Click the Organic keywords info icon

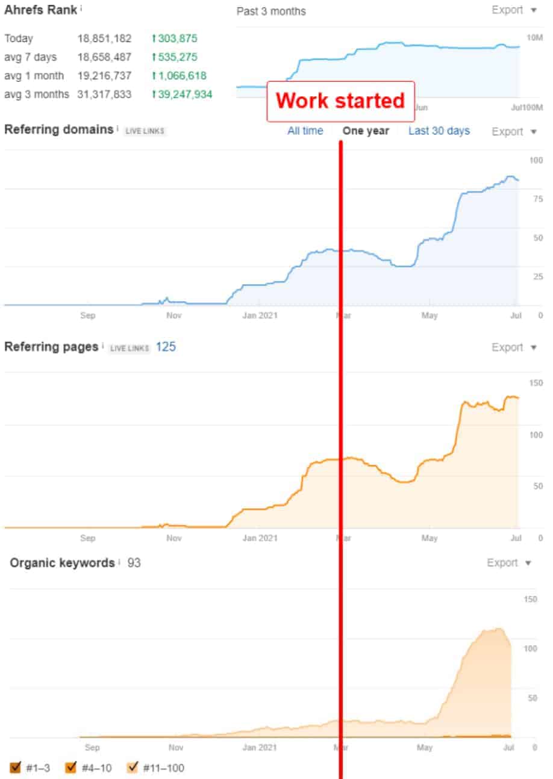[119, 562]
